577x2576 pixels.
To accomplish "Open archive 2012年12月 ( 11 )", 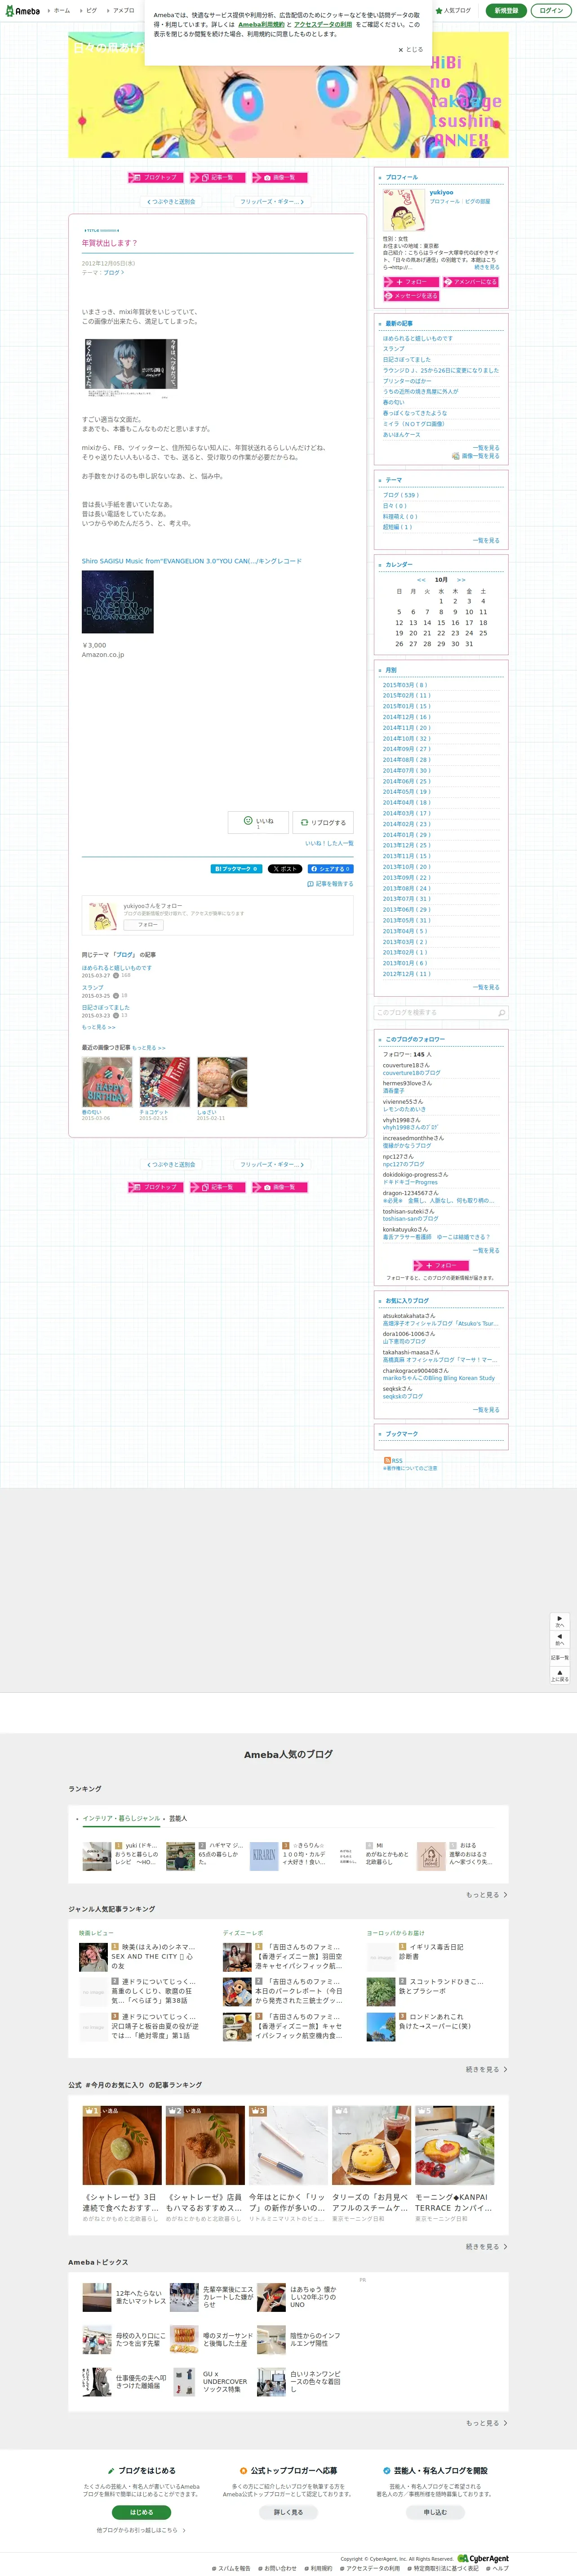I will (406, 974).
